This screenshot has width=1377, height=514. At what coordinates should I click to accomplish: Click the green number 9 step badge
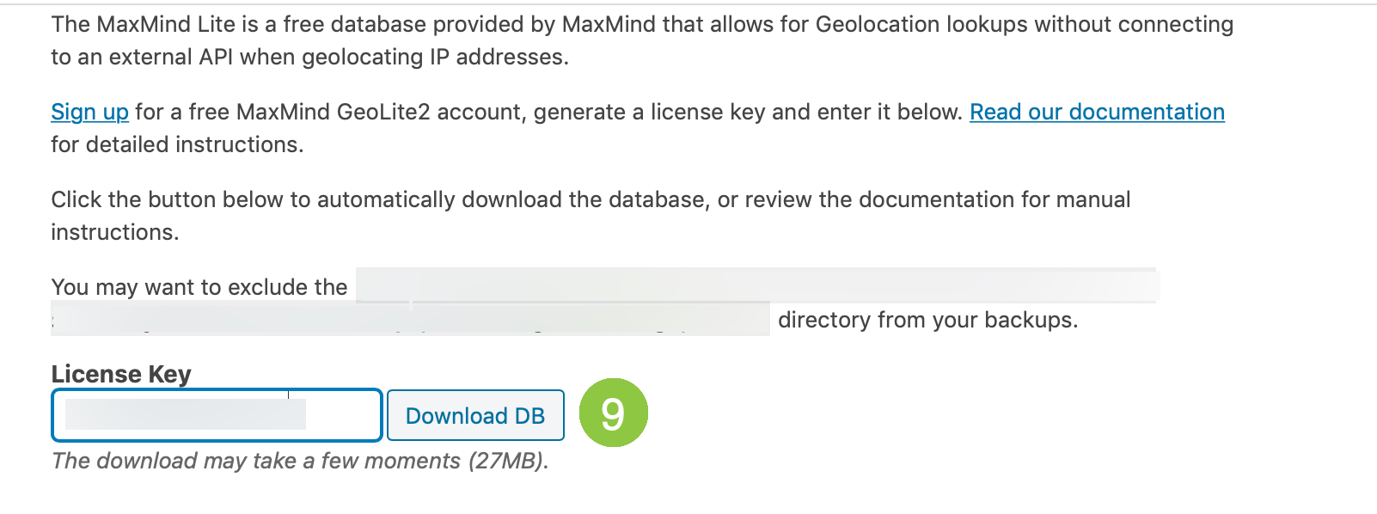pyautogui.click(x=613, y=413)
